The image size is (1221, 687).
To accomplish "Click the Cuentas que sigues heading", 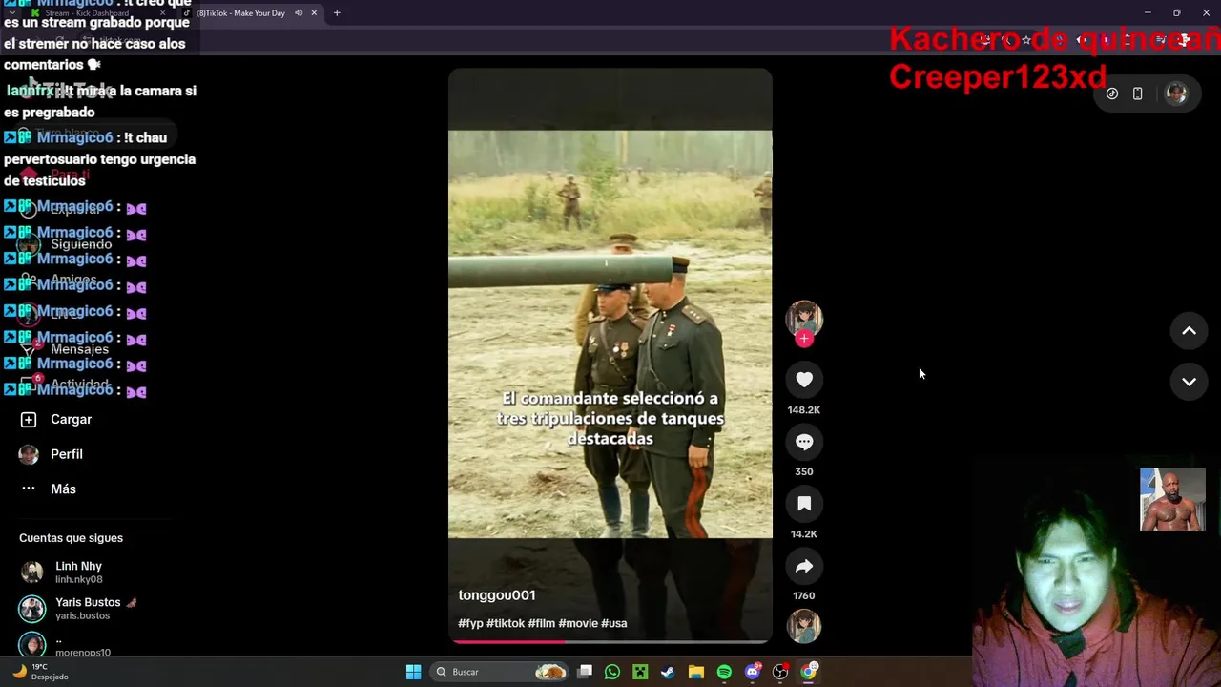I will tap(71, 538).
